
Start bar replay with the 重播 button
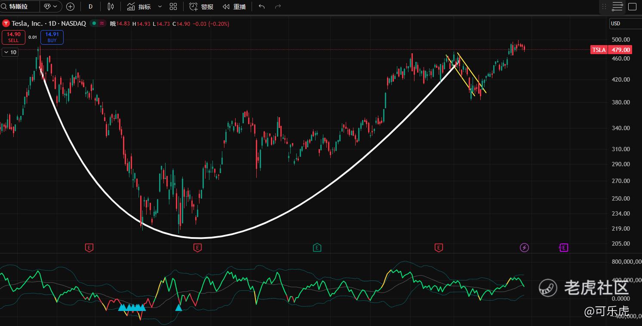234,6
